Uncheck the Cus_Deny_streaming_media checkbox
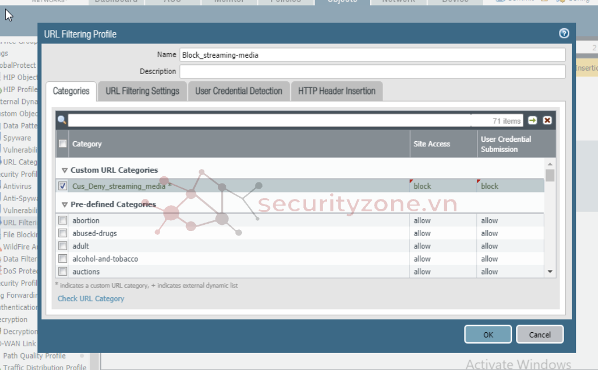Screen dimensions: 598x370 coord(63,186)
